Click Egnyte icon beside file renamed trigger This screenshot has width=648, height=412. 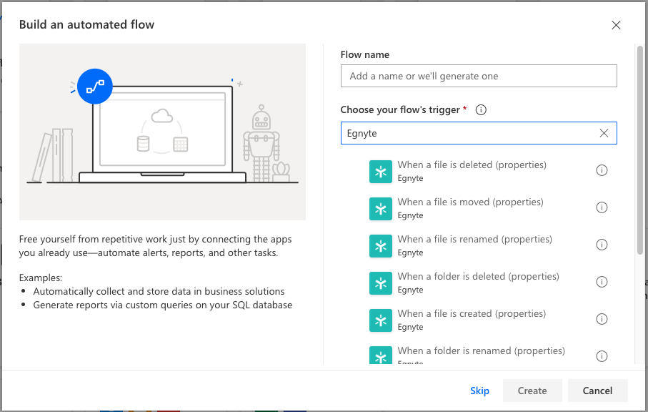381,245
